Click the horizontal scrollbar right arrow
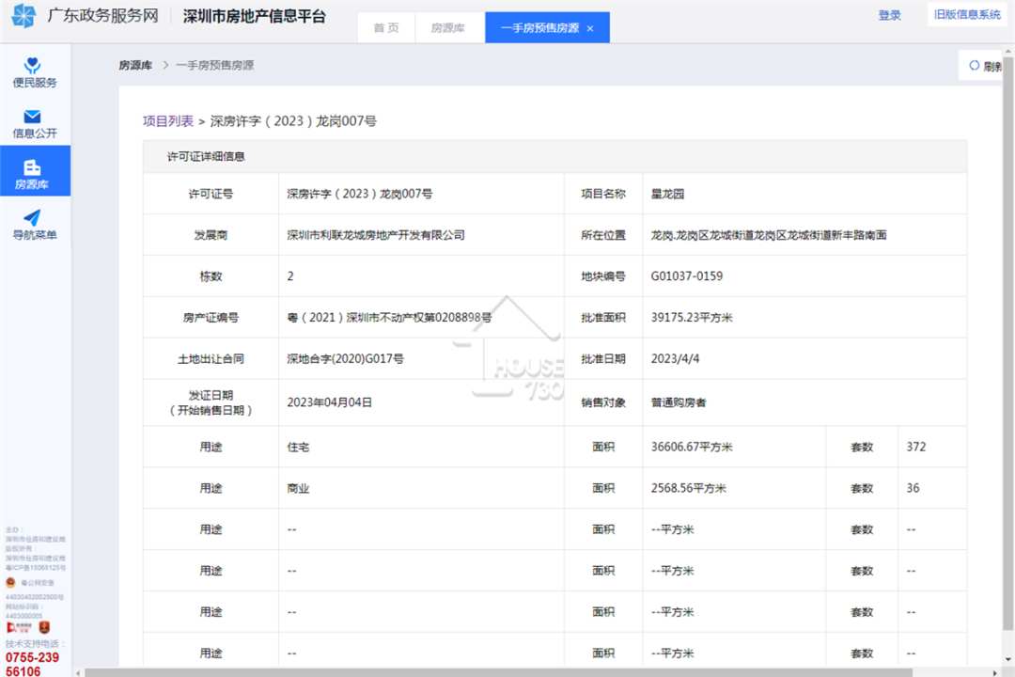The height and width of the screenshot is (677, 1015). pos(995,672)
